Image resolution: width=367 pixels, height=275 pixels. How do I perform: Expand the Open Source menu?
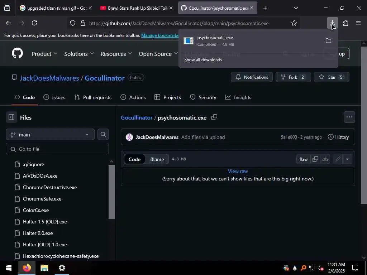(x=158, y=54)
